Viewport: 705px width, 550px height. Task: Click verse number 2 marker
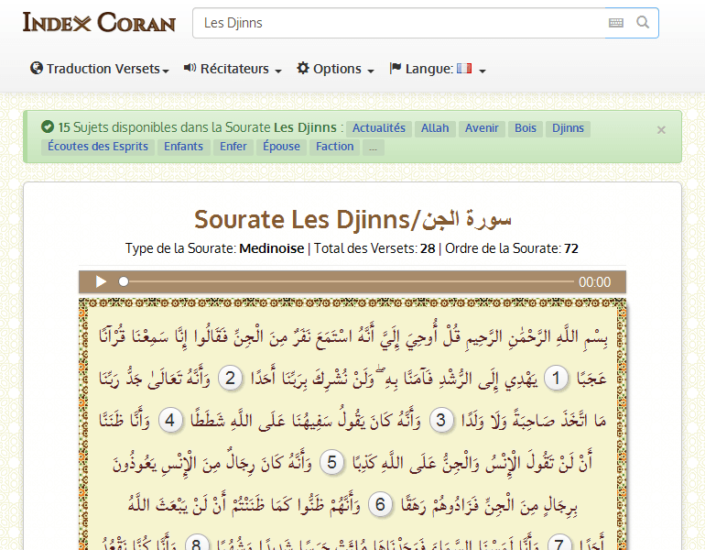pyautogui.click(x=233, y=378)
